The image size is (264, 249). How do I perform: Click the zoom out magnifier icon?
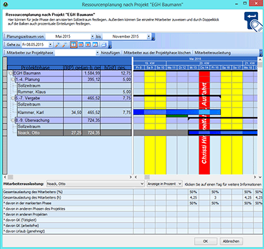[x=65, y=45]
